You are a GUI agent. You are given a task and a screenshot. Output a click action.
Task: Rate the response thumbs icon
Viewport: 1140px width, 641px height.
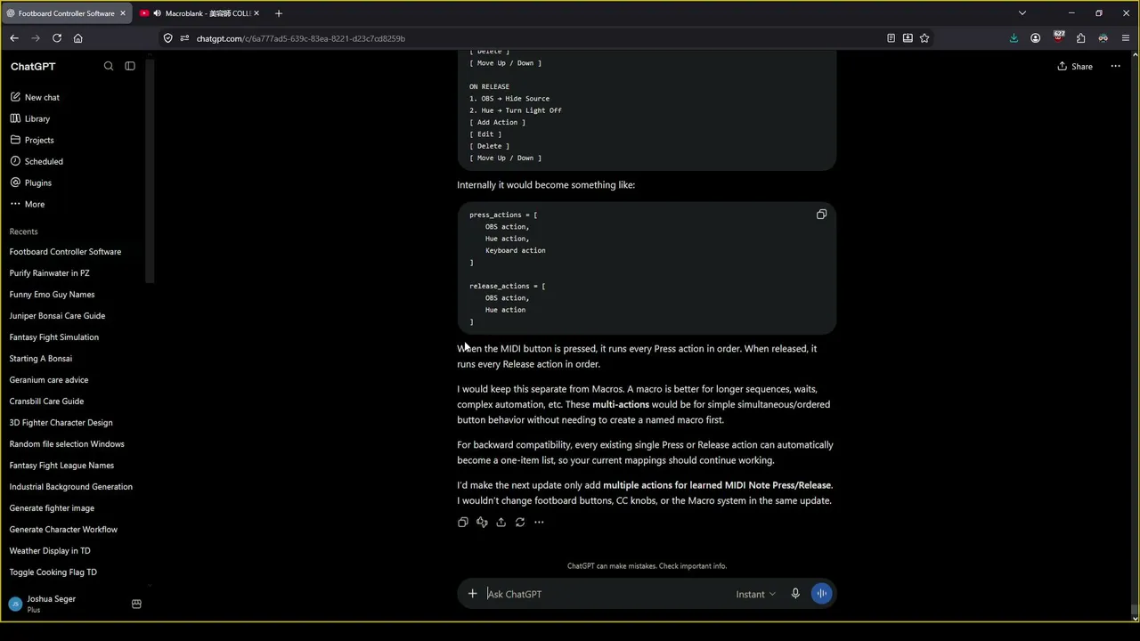click(x=482, y=523)
